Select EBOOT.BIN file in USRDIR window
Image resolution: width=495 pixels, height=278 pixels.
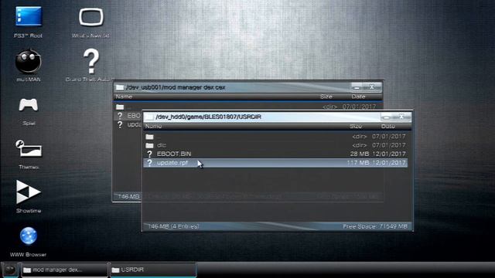click(x=275, y=154)
